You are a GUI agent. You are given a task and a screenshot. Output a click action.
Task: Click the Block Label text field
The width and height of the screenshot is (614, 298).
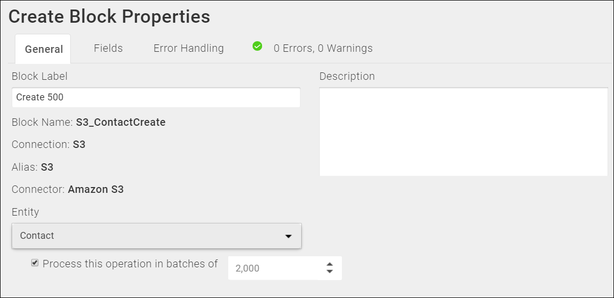point(156,97)
